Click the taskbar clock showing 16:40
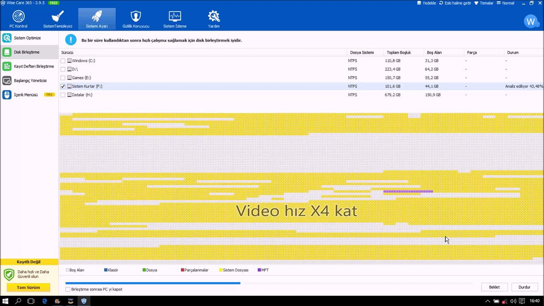The image size is (544, 306). [x=534, y=301]
